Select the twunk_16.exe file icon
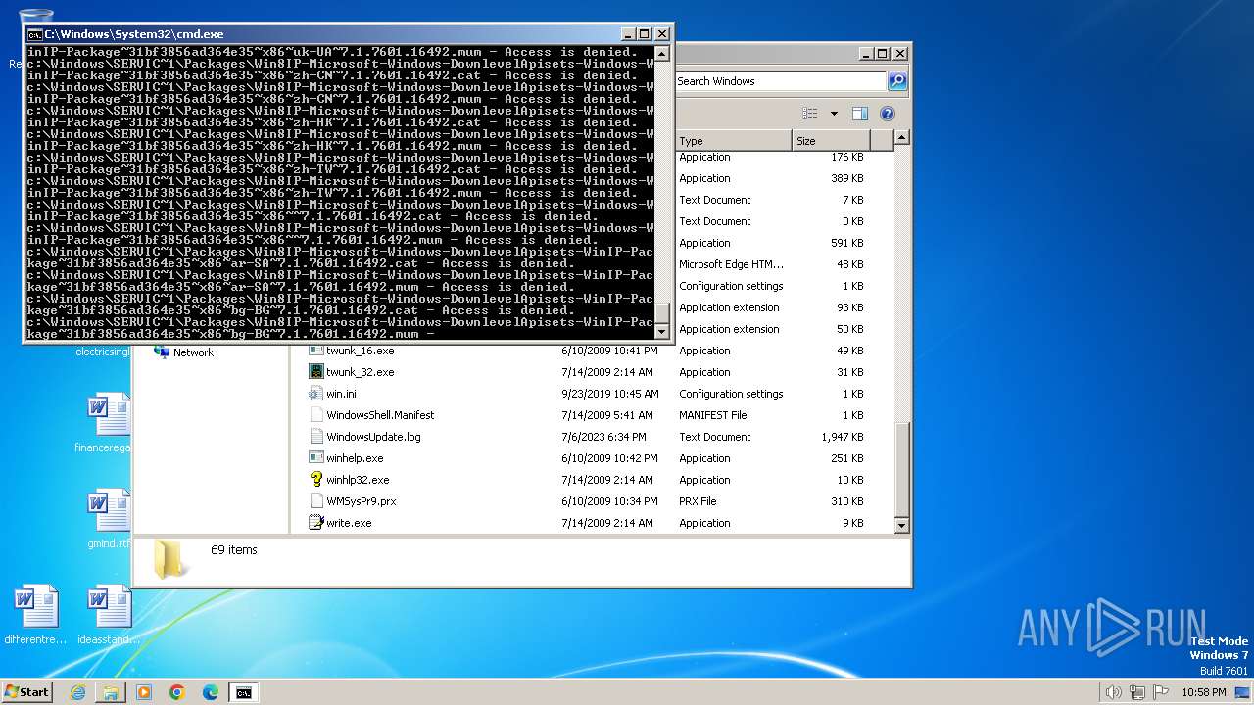The width and height of the screenshot is (1254, 705). [315, 351]
